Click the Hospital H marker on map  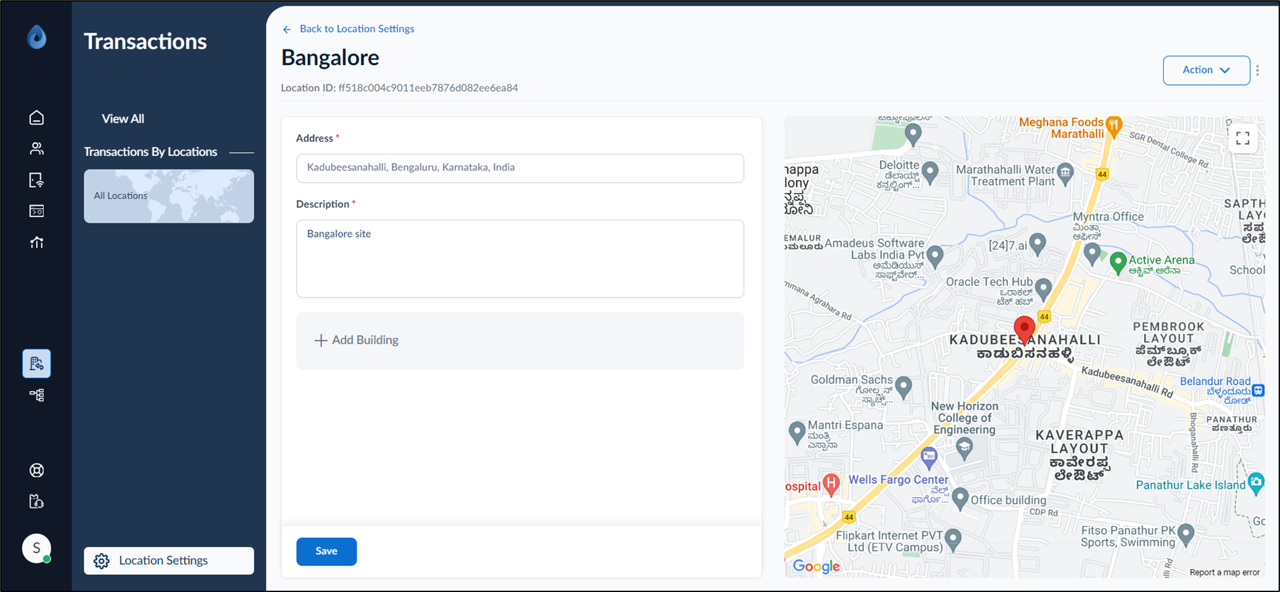coord(831,484)
